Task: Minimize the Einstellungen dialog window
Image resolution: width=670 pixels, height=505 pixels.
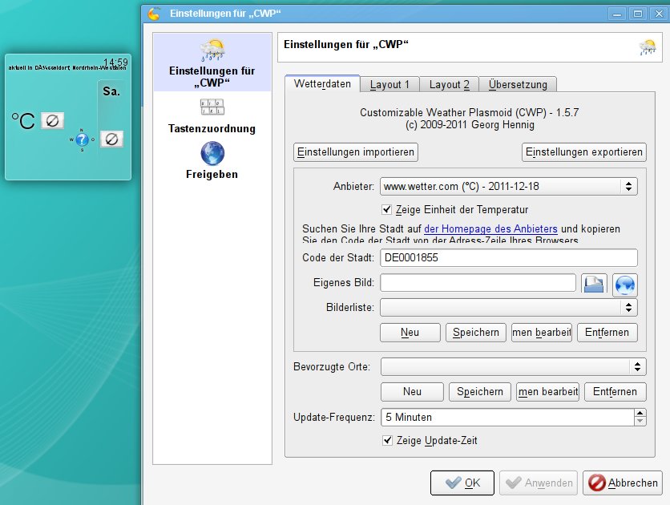Action: (616, 14)
